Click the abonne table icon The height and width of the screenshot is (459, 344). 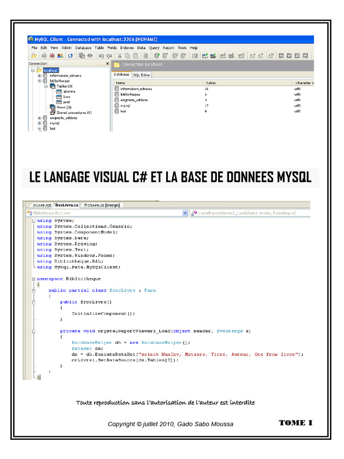[x=59, y=91]
